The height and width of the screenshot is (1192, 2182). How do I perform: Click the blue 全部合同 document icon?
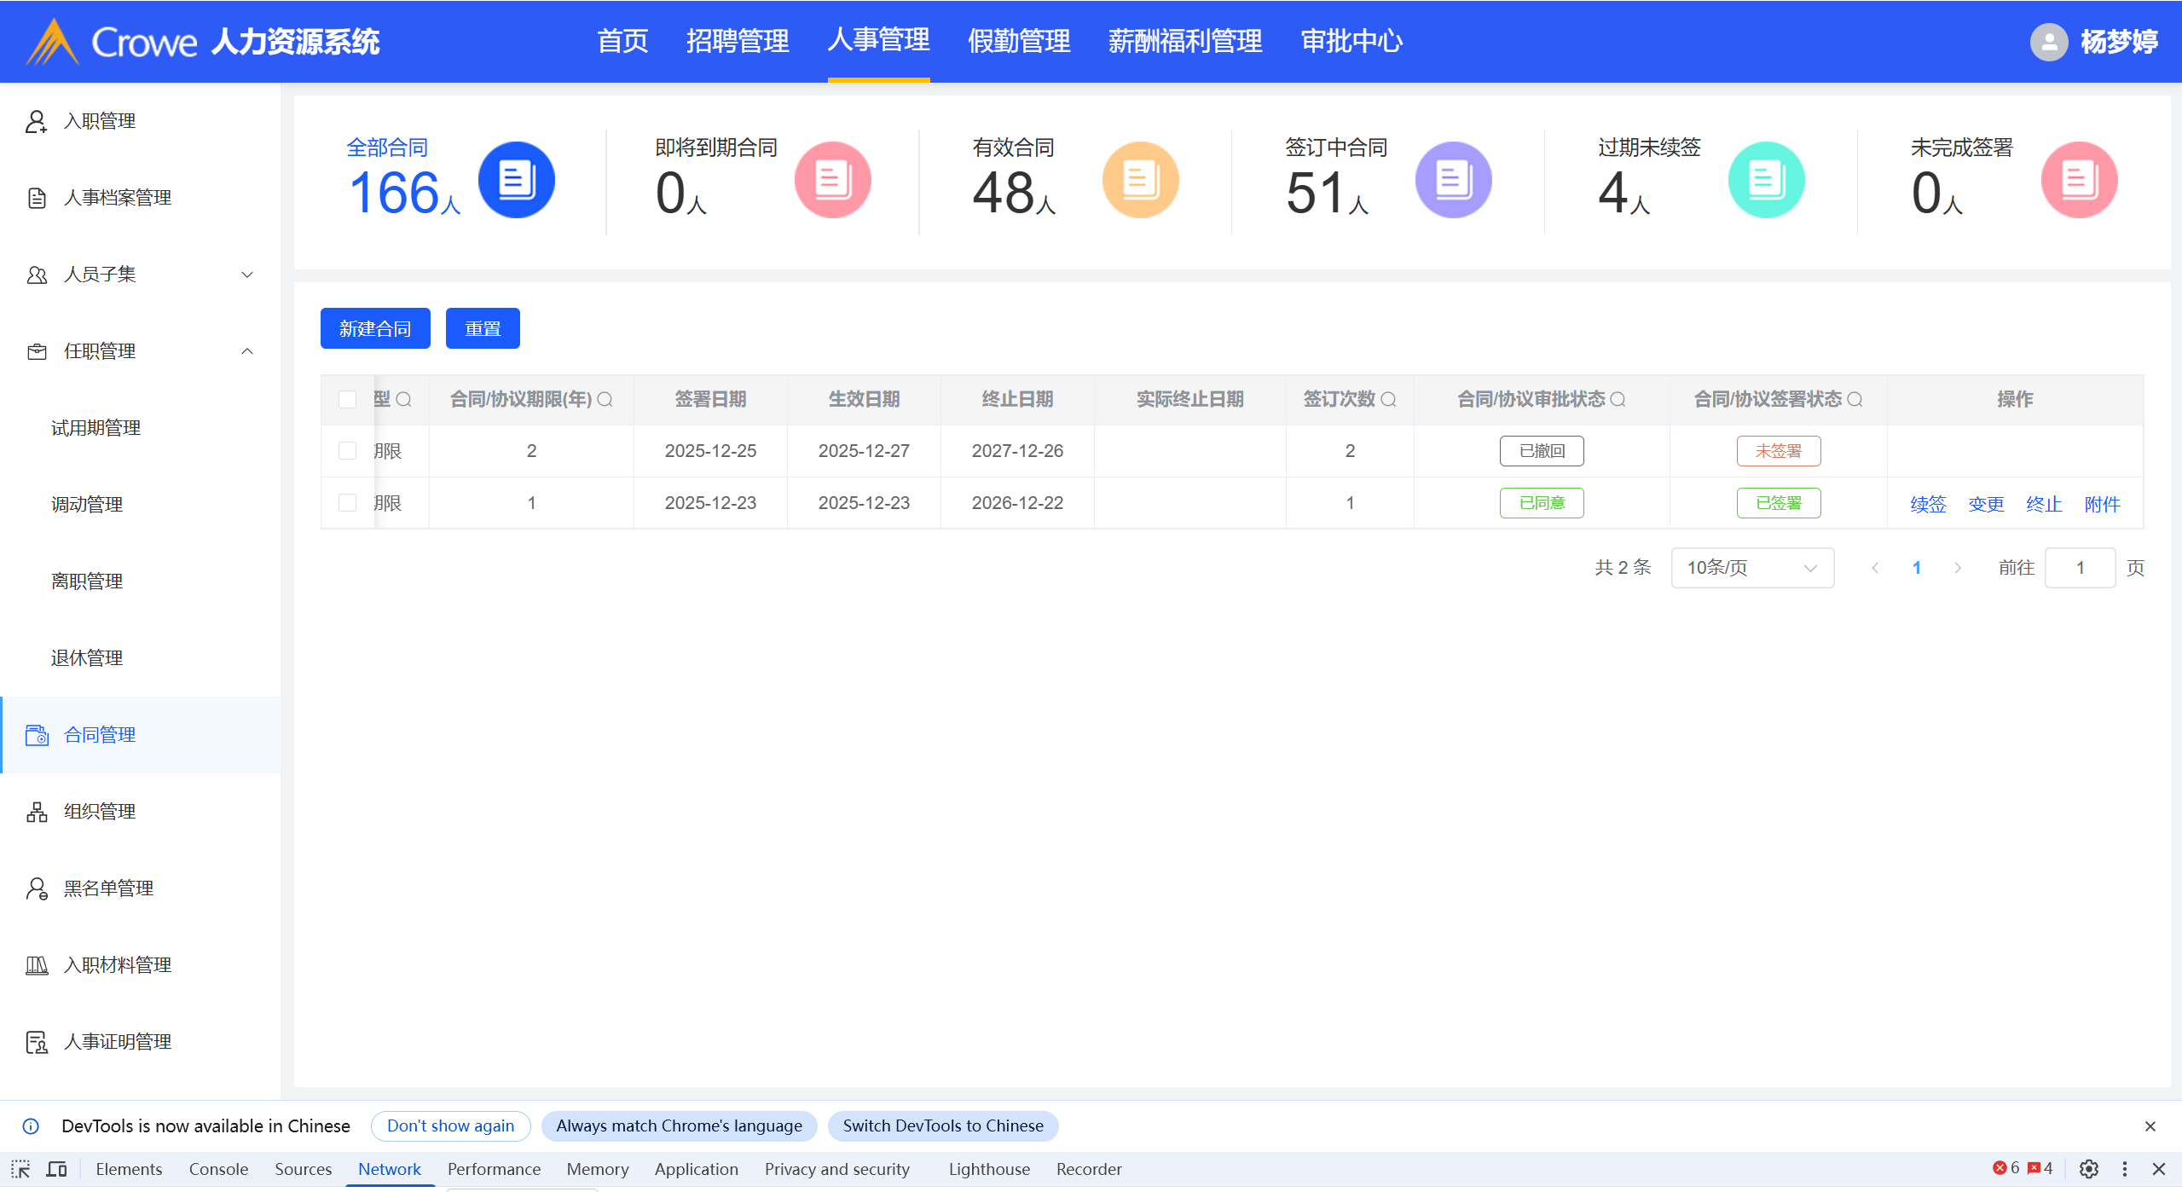click(516, 180)
